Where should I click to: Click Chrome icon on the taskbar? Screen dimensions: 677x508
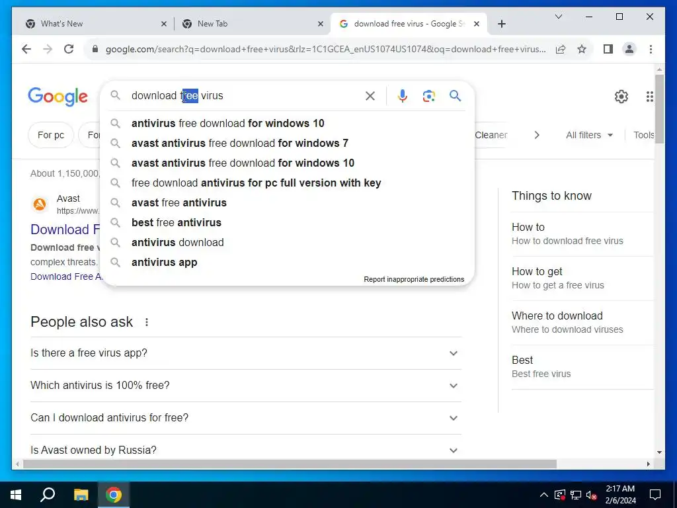tap(114, 495)
